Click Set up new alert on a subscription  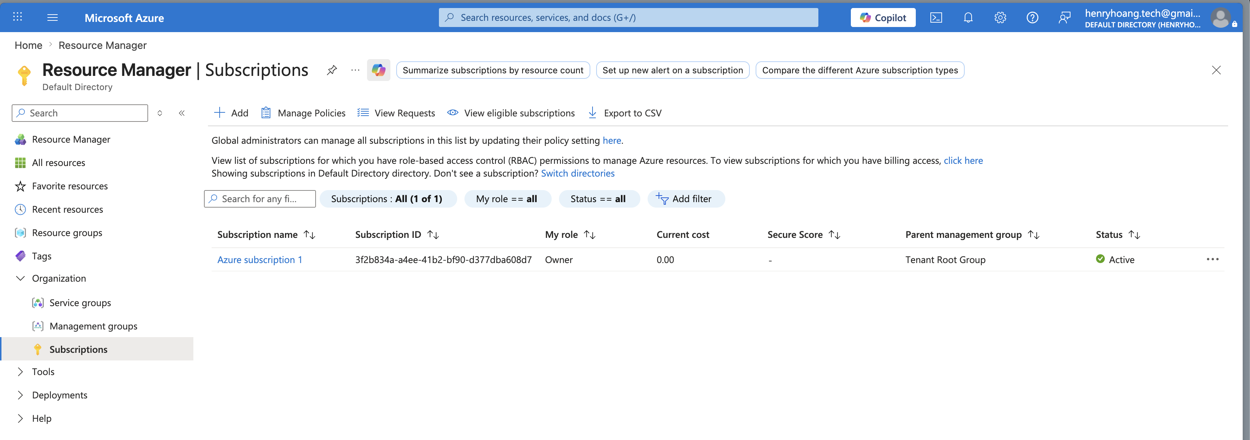(x=672, y=70)
